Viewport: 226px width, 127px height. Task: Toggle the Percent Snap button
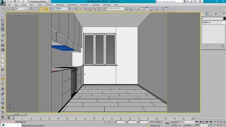[x=95, y=9]
